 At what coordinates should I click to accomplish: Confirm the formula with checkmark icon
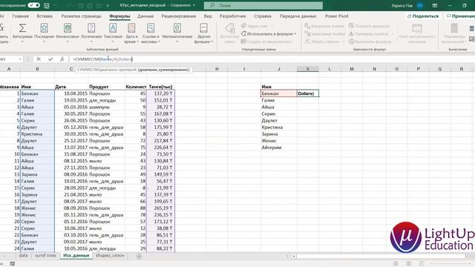click(x=50, y=59)
